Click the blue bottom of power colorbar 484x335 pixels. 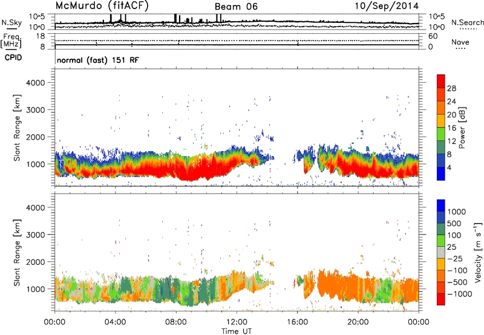tap(441, 174)
